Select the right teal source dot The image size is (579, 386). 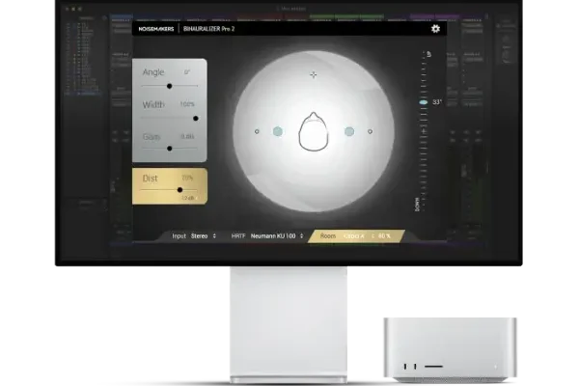point(349,131)
